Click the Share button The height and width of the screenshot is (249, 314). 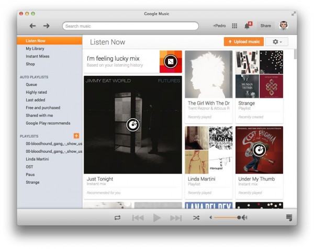pyautogui.click(x=266, y=26)
